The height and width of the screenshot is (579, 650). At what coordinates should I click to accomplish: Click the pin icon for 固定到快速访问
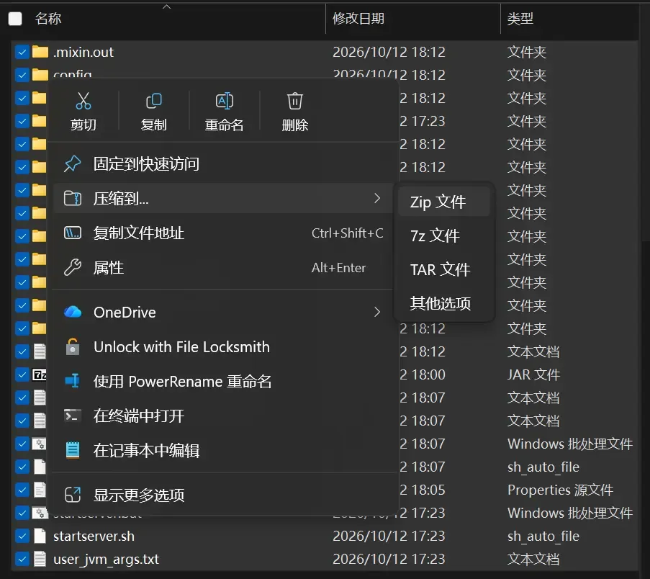(73, 163)
